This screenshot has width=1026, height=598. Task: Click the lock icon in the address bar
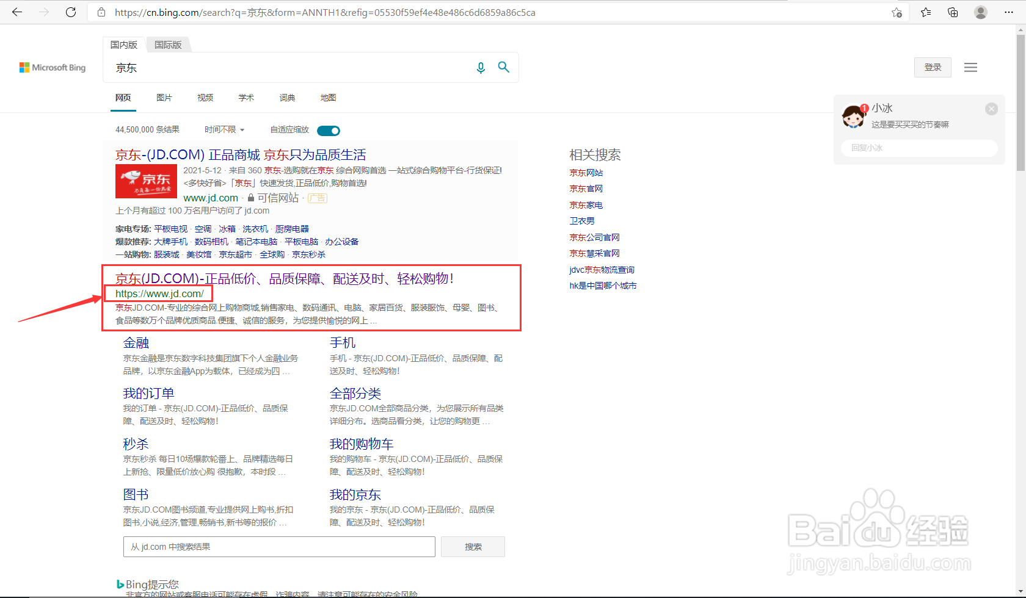(x=101, y=12)
